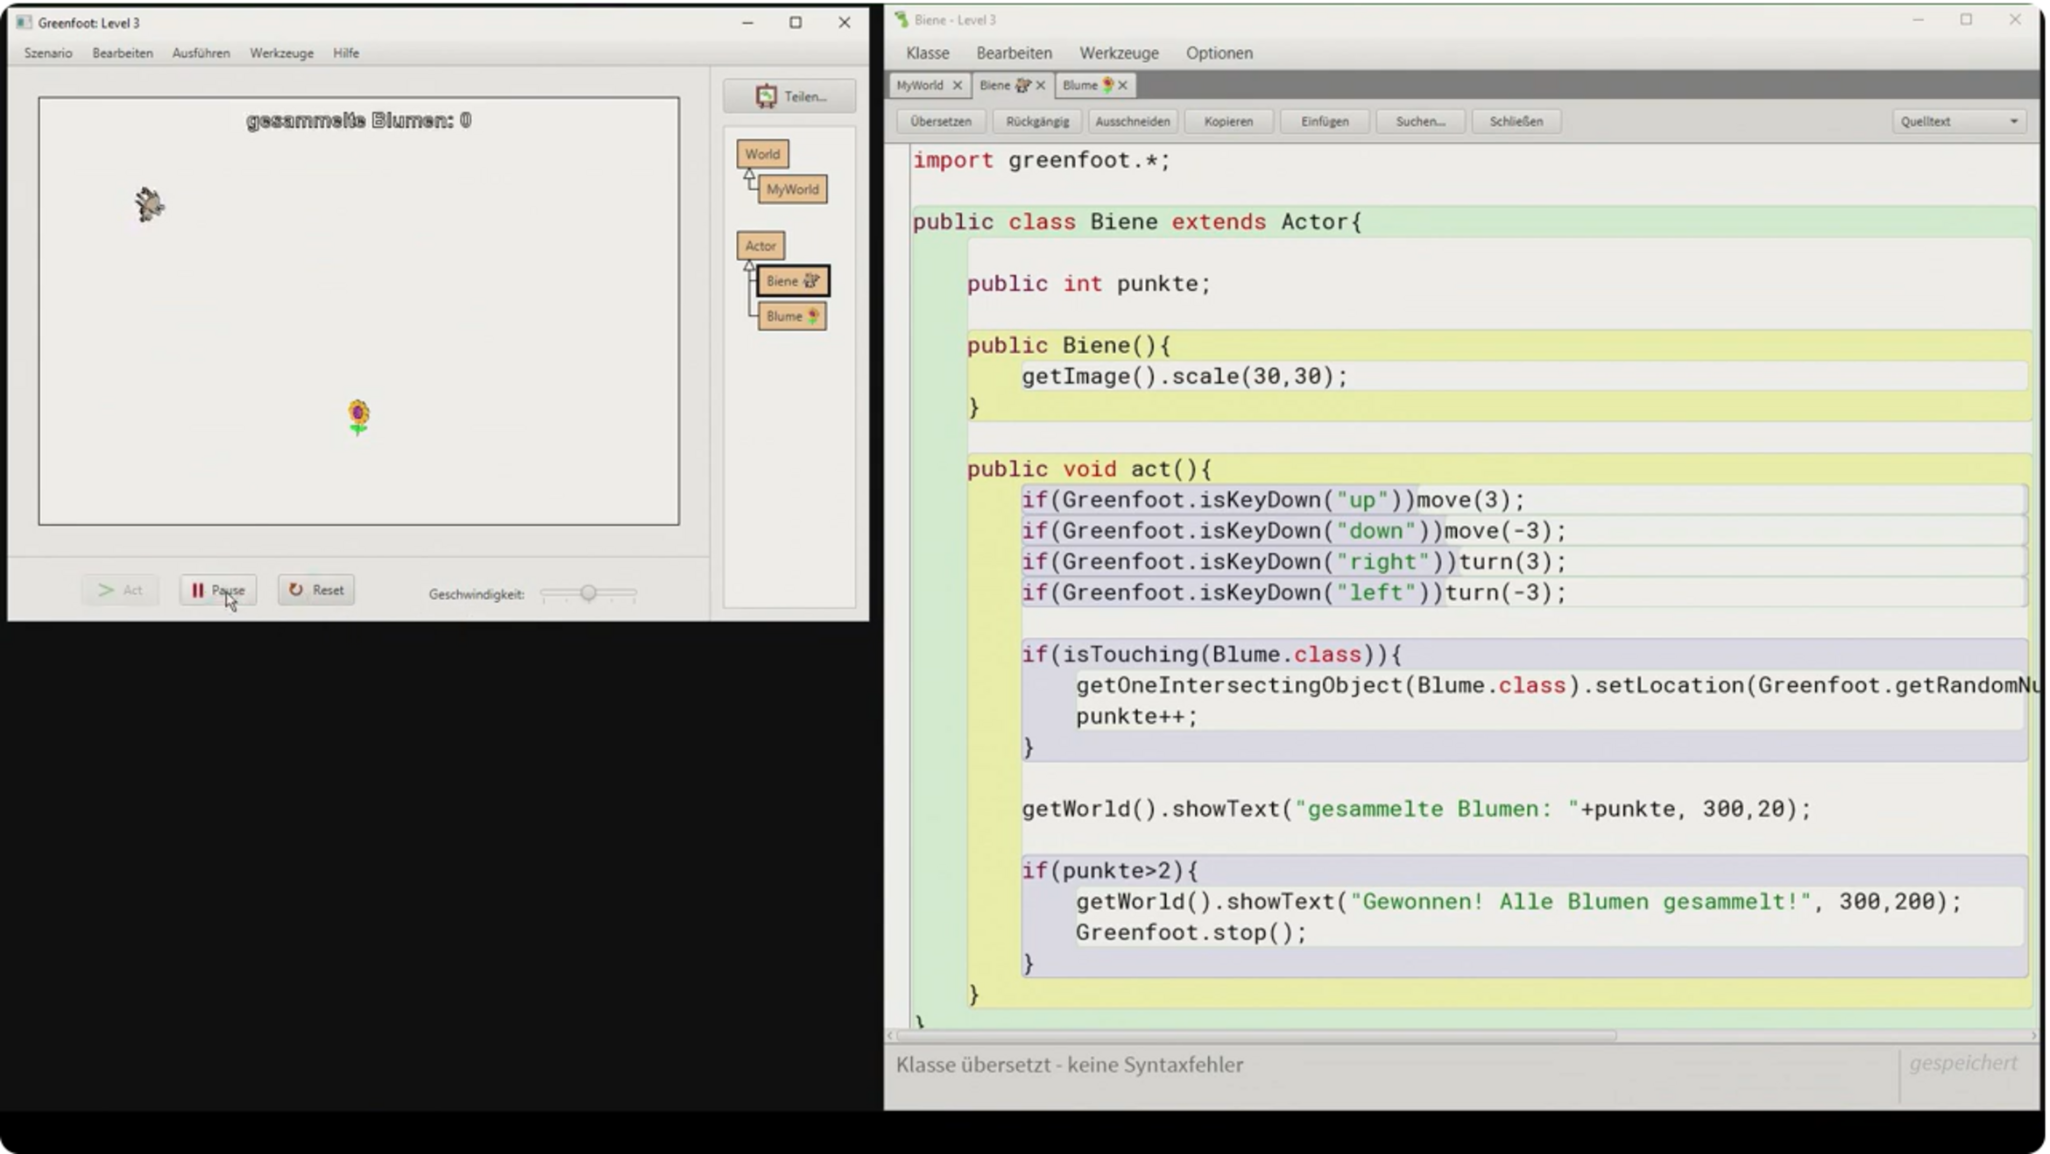This screenshot has width=2050, height=1154.
Task: Click the Suchen... search button
Action: click(x=1419, y=122)
